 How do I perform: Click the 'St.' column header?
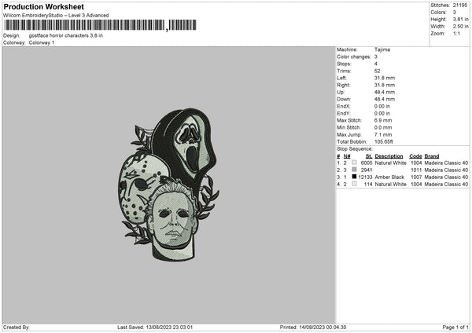369,156
